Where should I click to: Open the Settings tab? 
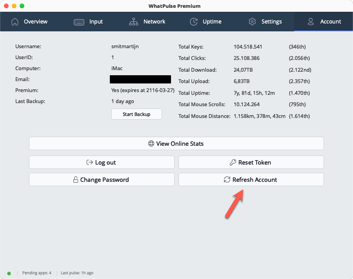click(265, 22)
